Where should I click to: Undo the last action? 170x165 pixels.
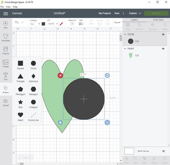pos(17,22)
